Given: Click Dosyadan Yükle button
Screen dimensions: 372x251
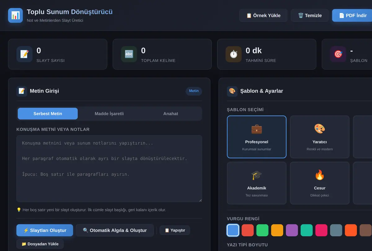Looking at the screenshot, I should coord(40,244).
